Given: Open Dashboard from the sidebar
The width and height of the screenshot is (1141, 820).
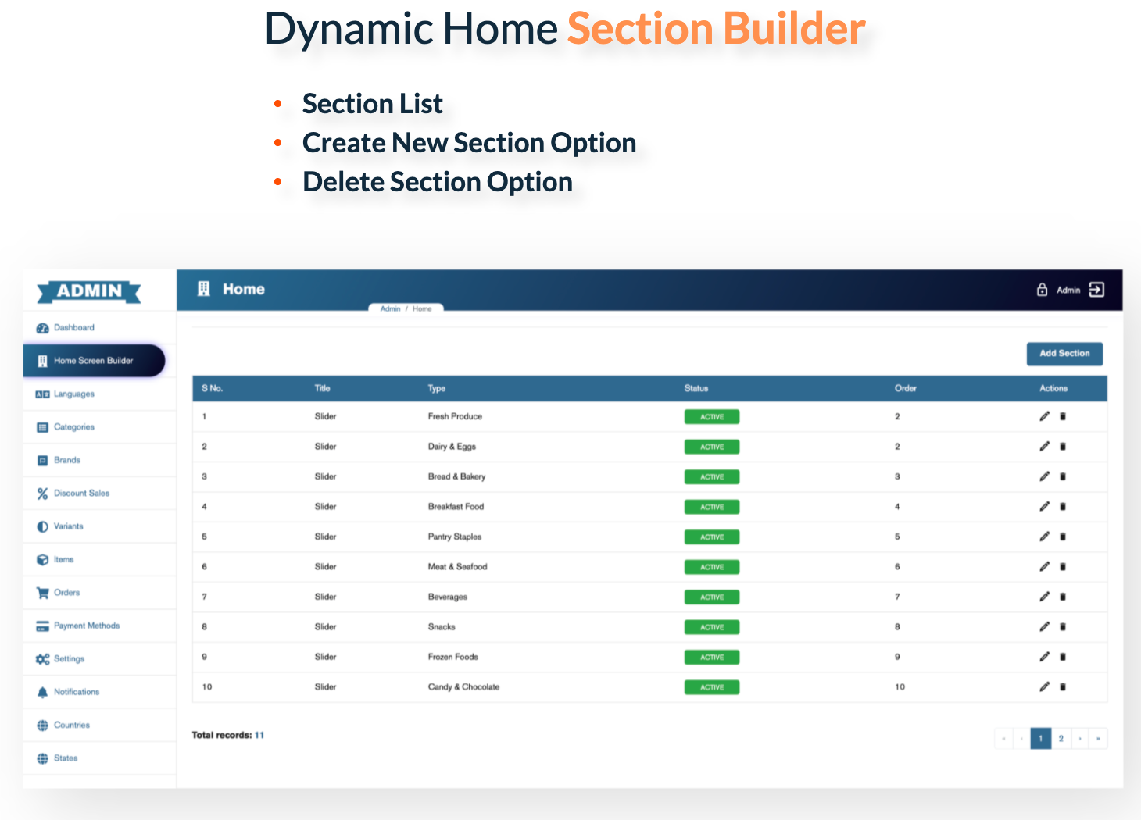Looking at the screenshot, I should point(73,328).
